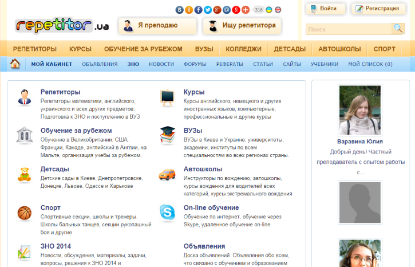
Task: Click the Ищу репетитора button
Action: tap(242, 26)
